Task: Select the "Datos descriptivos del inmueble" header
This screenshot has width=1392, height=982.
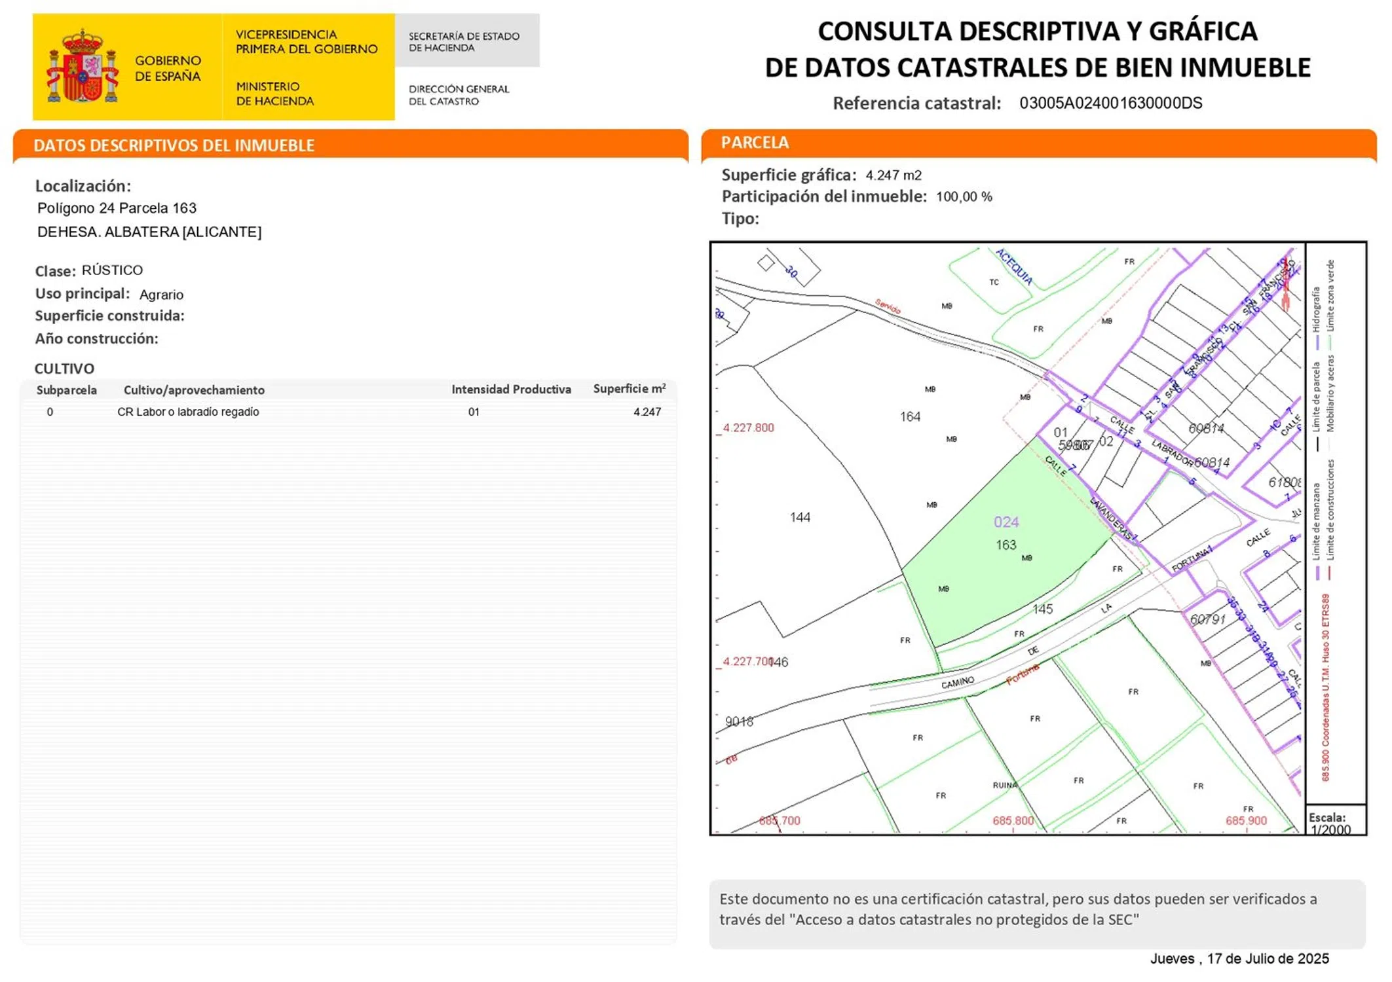Action: click(x=174, y=145)
